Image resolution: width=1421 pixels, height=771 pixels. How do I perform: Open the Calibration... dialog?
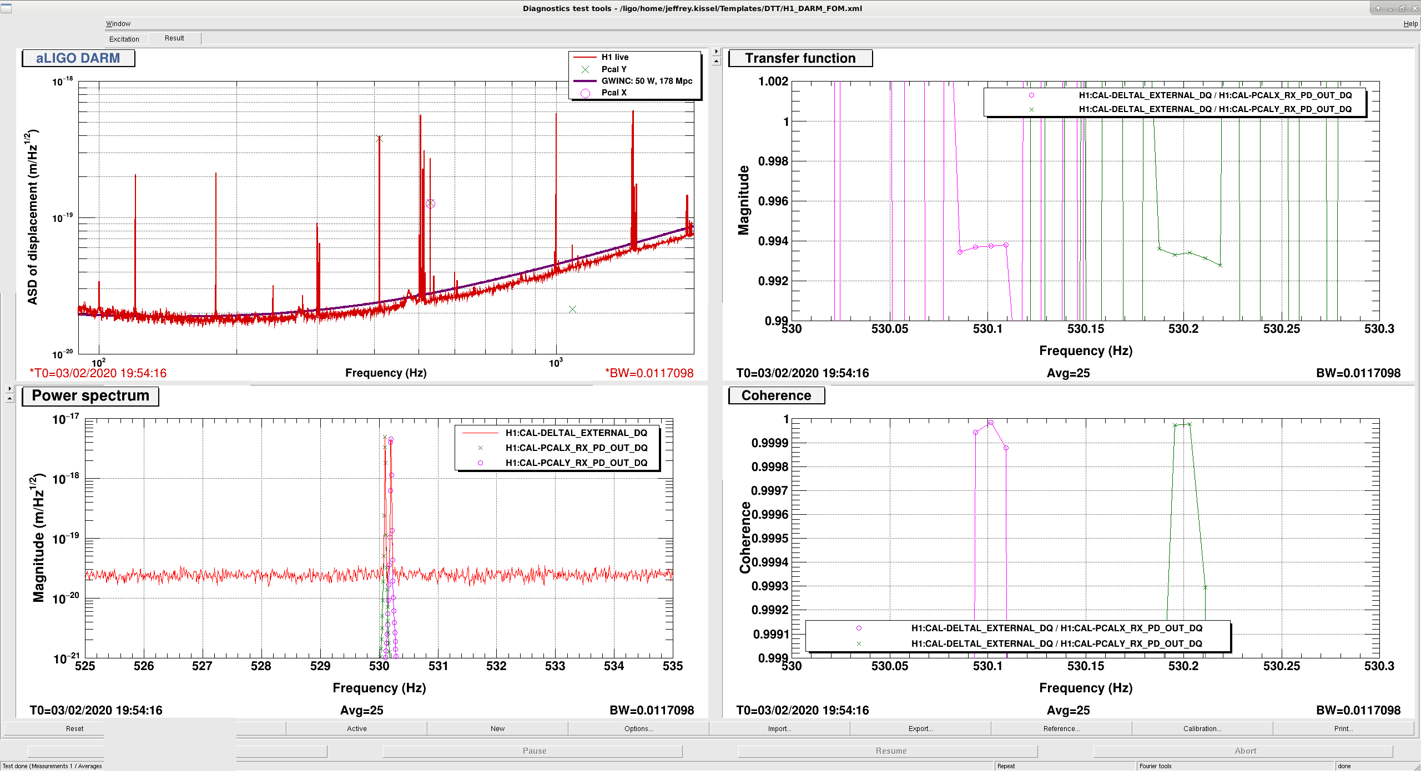tap(1202, 728)
